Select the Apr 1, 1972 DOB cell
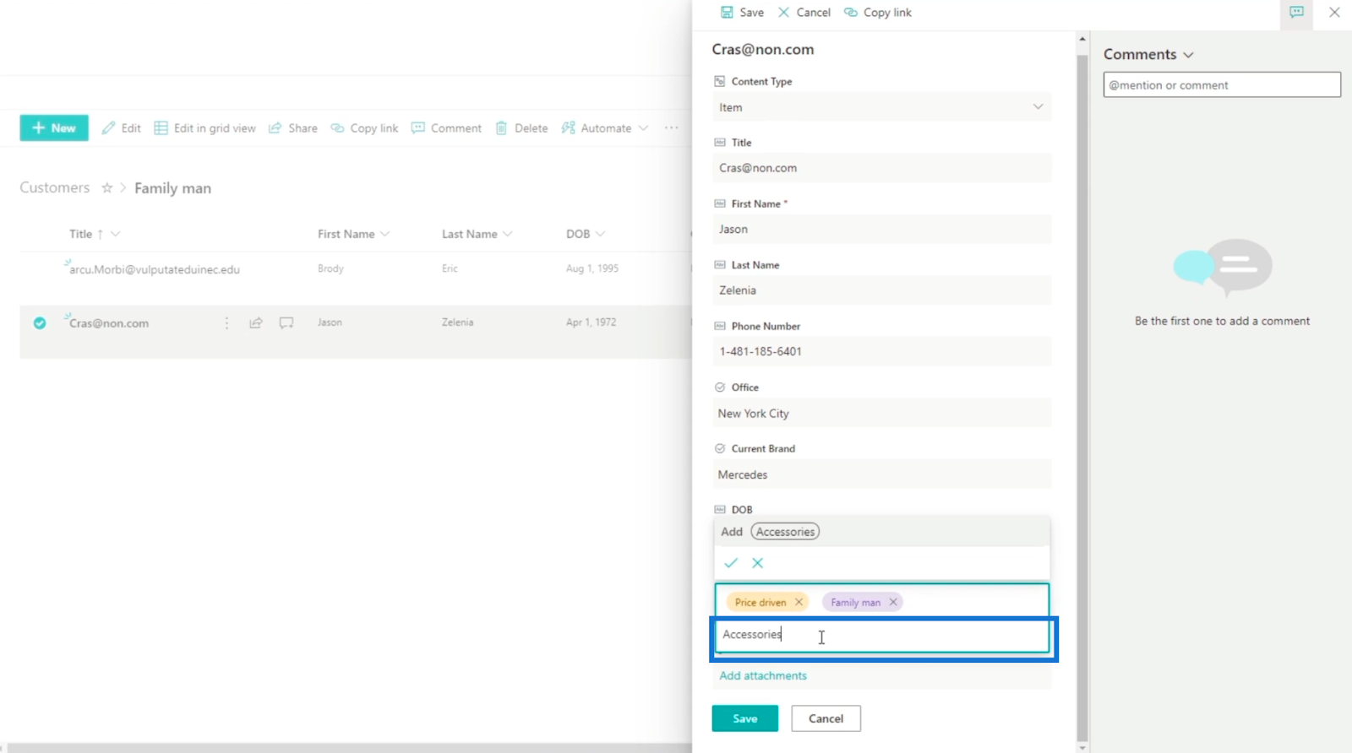Image resolution: width=1352 pixels, height=753 pixels. pos(591,322)
